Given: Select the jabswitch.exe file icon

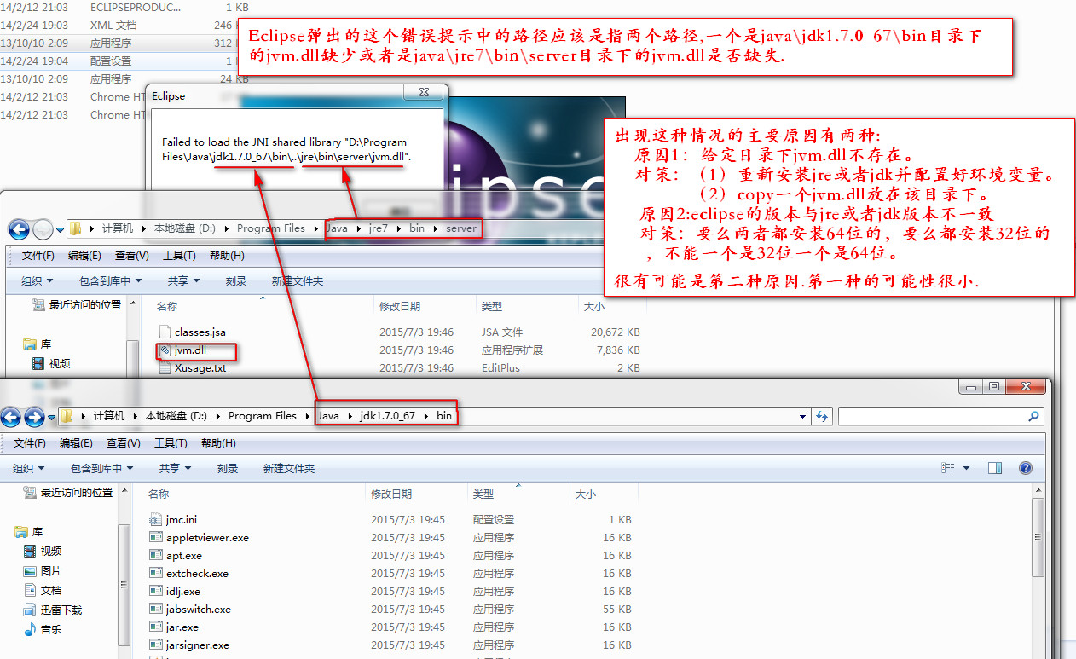Looking at the screenshot, I should coord(155,609).
